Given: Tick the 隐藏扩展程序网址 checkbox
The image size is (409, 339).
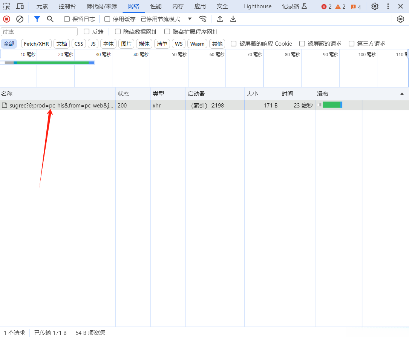Looking at the screenshot, I should coord(167,32).
